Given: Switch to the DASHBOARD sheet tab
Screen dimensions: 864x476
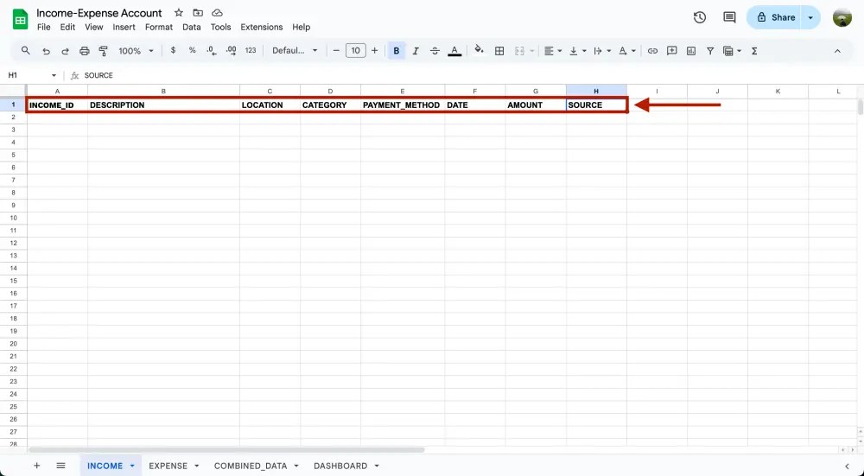Looking at the screenshot, I should (340, 466).
